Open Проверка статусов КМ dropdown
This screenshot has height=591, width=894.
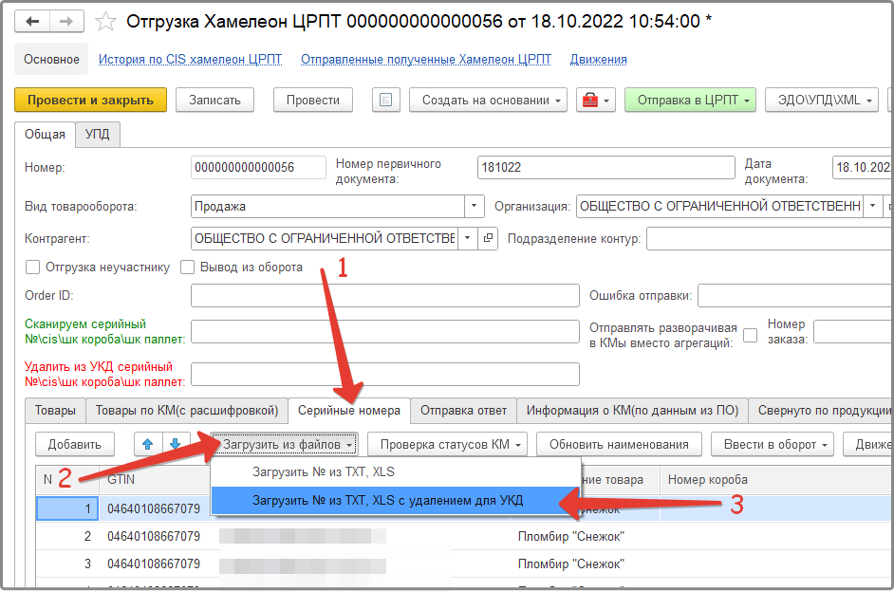click(447, 445)
